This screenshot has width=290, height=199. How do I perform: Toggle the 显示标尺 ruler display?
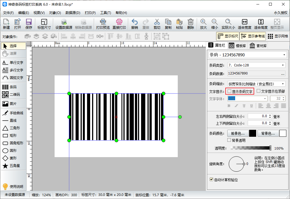point(228,36)
